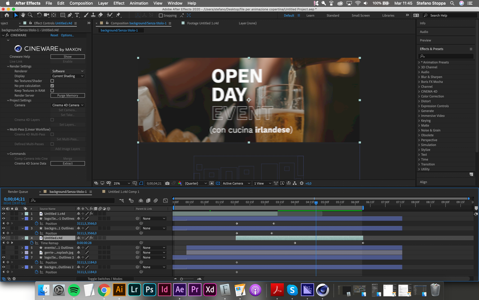Select the Rotation tool
The image size is (479, 300).
coord(39,15)
